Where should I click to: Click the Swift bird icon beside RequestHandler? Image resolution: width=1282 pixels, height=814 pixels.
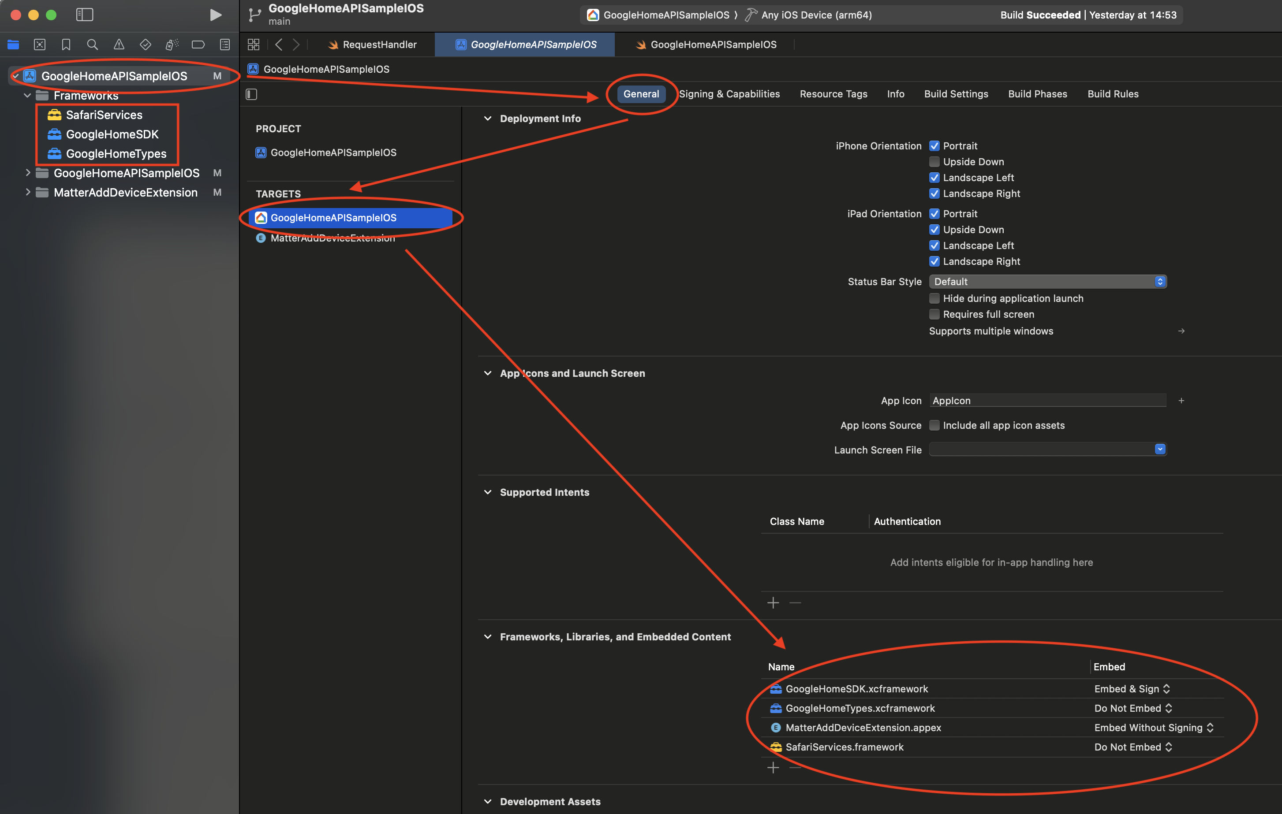click(333, 45)
